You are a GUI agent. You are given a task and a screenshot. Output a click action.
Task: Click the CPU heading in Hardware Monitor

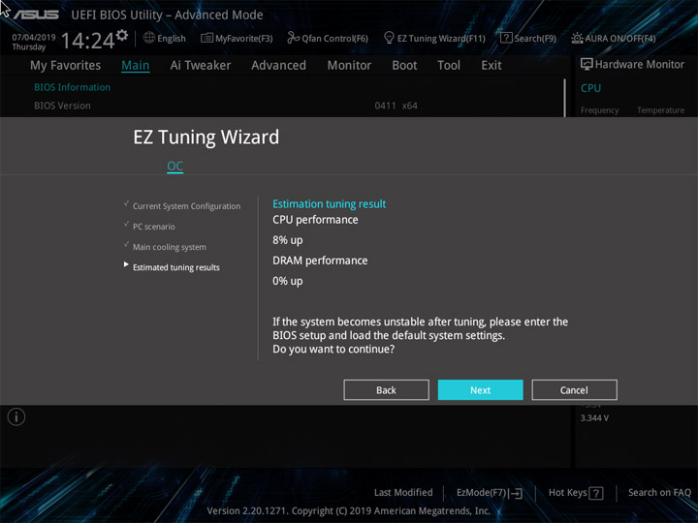590,88
